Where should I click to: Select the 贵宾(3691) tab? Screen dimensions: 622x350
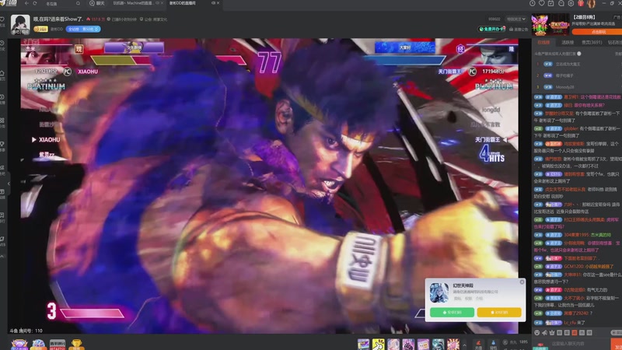coord(592,42)
